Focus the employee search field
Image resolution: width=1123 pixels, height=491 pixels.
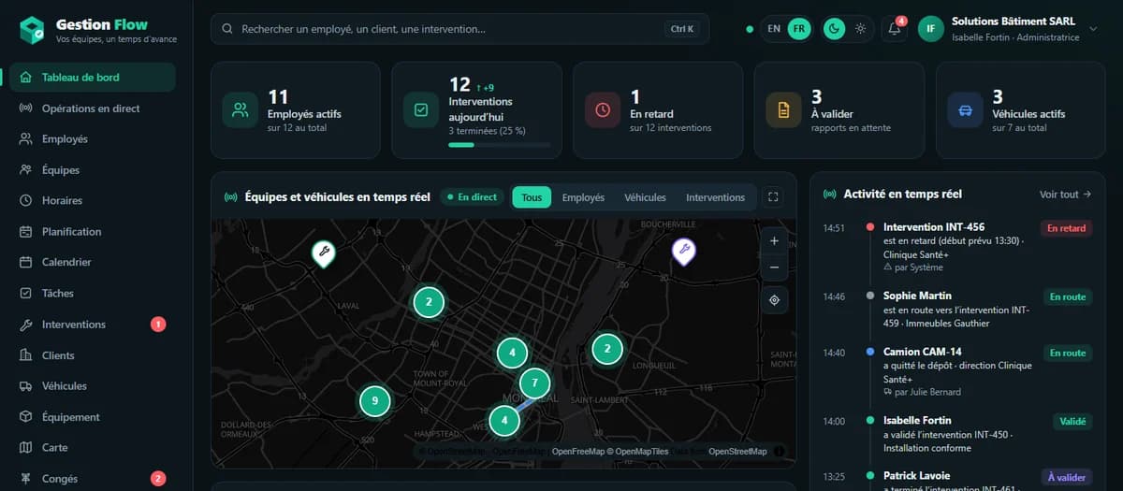click(459, 29)
